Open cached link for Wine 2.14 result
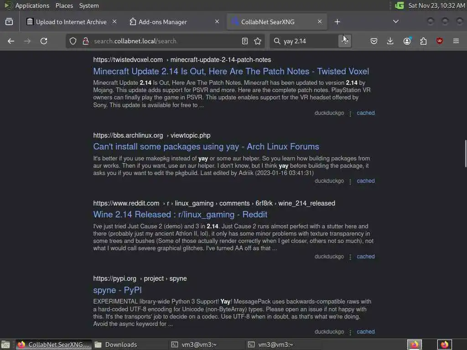The image size is (467, 350). [366, 256]
